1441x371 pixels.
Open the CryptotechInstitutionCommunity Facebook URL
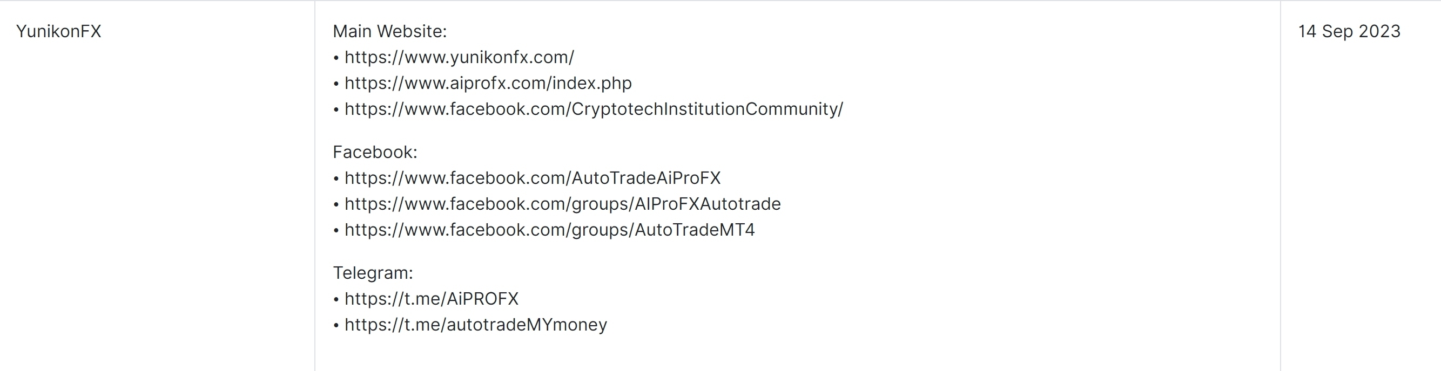coord(594,109)
